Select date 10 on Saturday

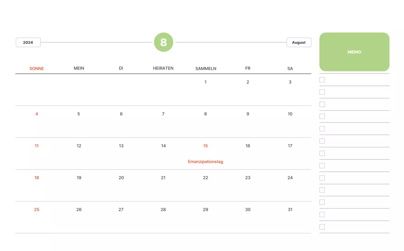[x=290, y=114]
